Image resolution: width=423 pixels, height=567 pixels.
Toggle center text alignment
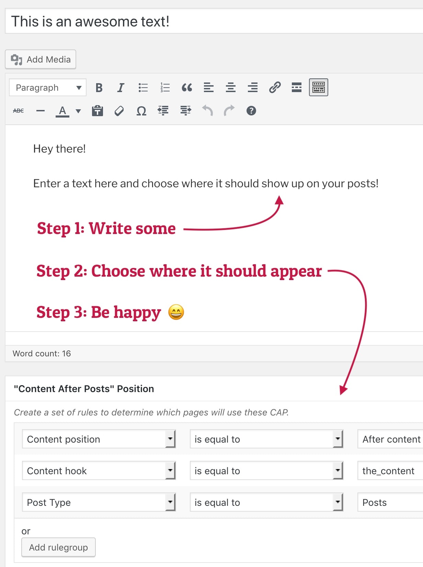point(231,88)
